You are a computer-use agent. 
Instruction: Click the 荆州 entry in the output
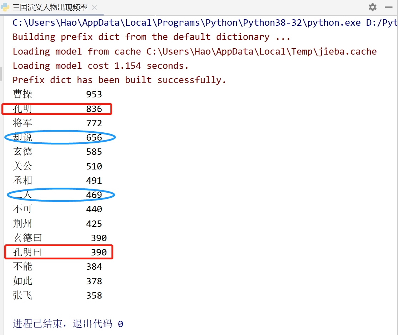click(x=23, y=224)
